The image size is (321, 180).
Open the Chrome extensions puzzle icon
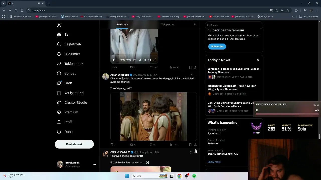pyautogui.click(x=296, y=10)
